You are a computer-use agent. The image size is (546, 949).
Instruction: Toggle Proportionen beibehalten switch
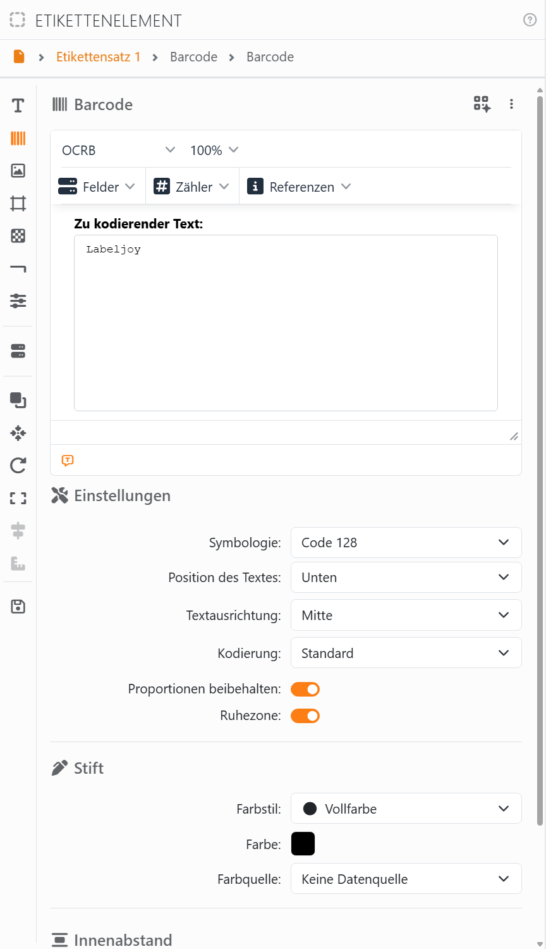(305, 689)
